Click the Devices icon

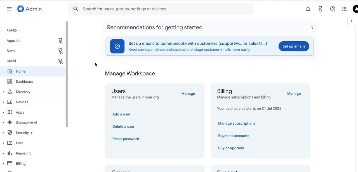[x=10, y=102]
